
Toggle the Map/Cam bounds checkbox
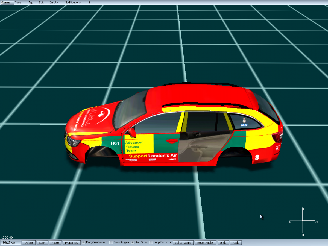tap(83, 242)
